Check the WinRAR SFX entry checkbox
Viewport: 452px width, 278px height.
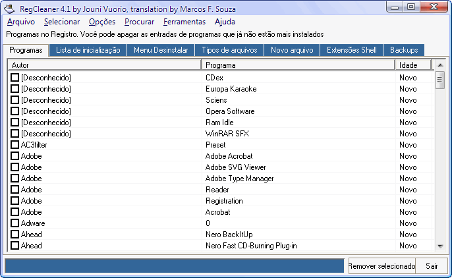coord(14,134)
